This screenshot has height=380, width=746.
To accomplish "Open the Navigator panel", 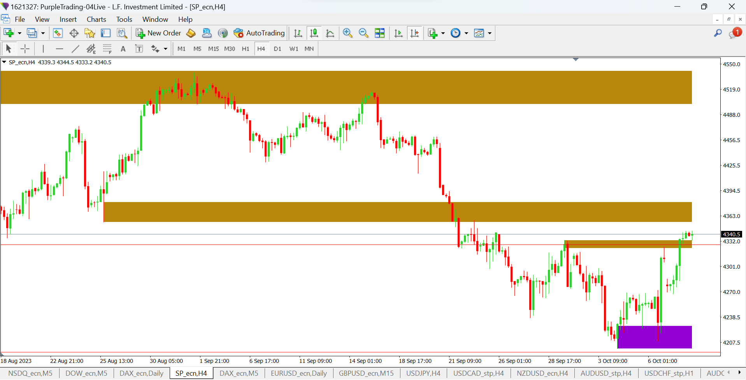I will point(90,33).
